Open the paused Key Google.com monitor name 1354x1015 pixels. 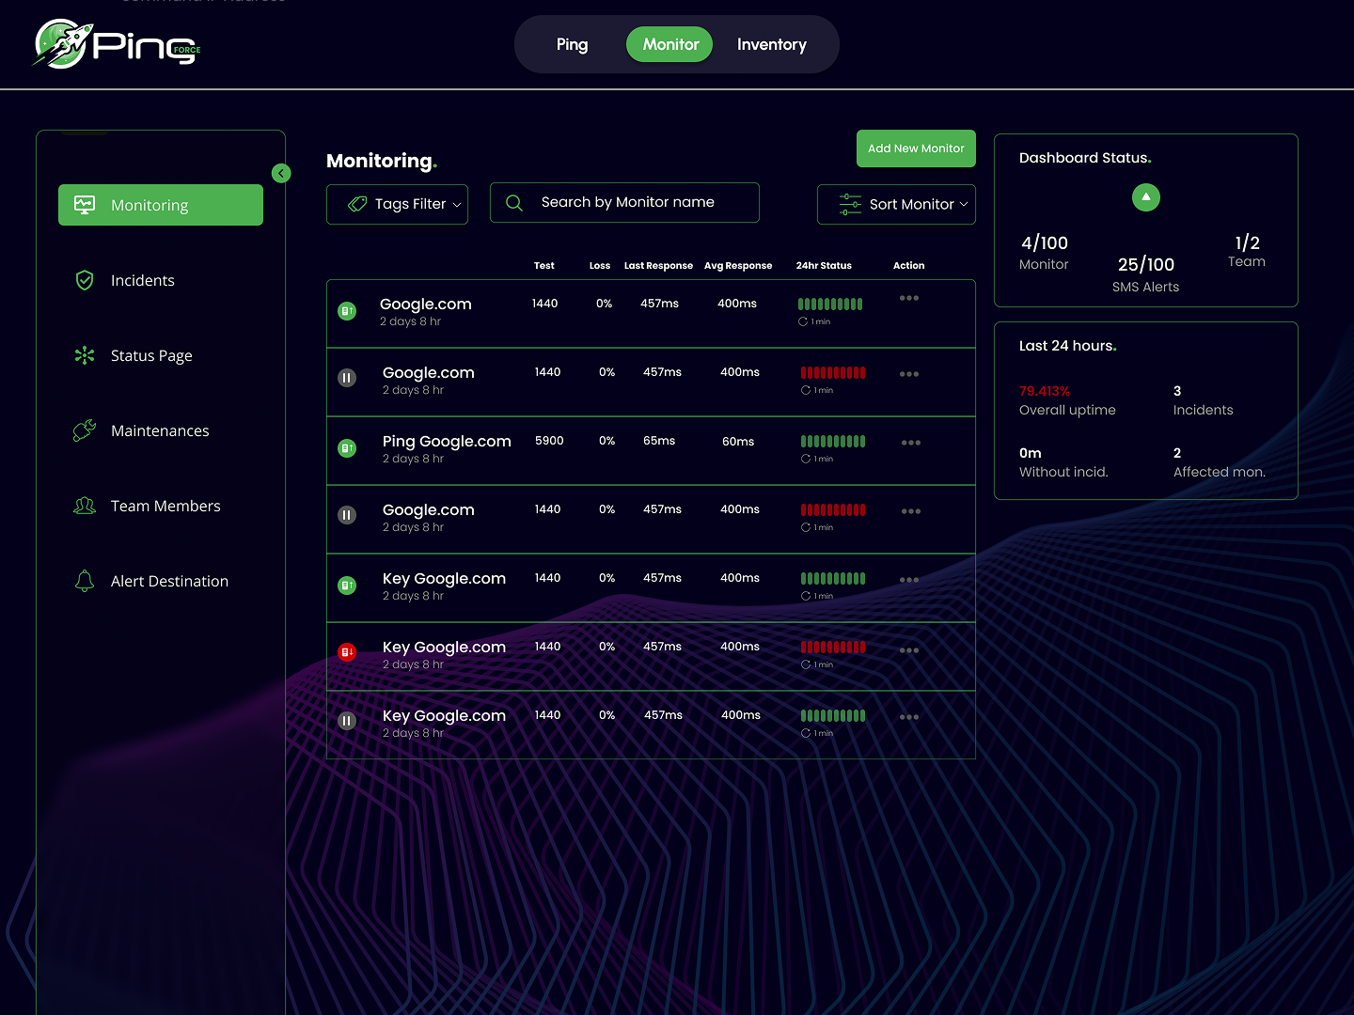point(444,715)
